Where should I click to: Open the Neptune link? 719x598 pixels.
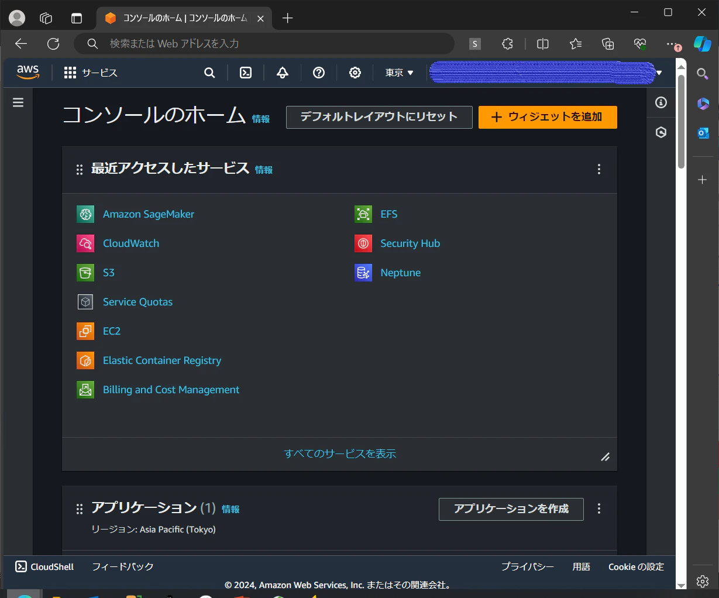pos(401,273)
